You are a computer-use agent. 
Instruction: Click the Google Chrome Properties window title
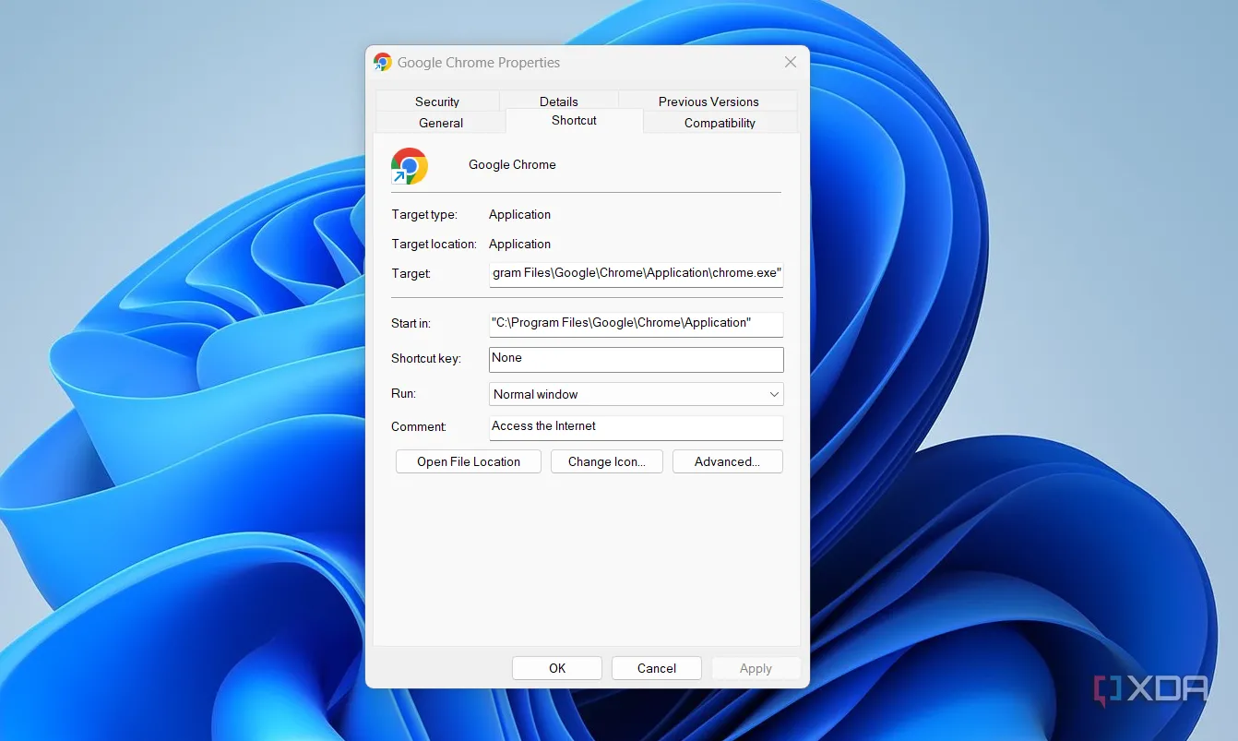pos(479,63)
